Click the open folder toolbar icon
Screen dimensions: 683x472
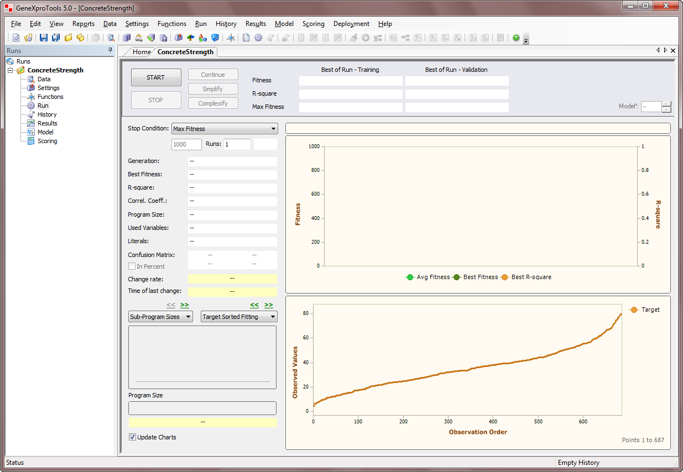[69, 38]
